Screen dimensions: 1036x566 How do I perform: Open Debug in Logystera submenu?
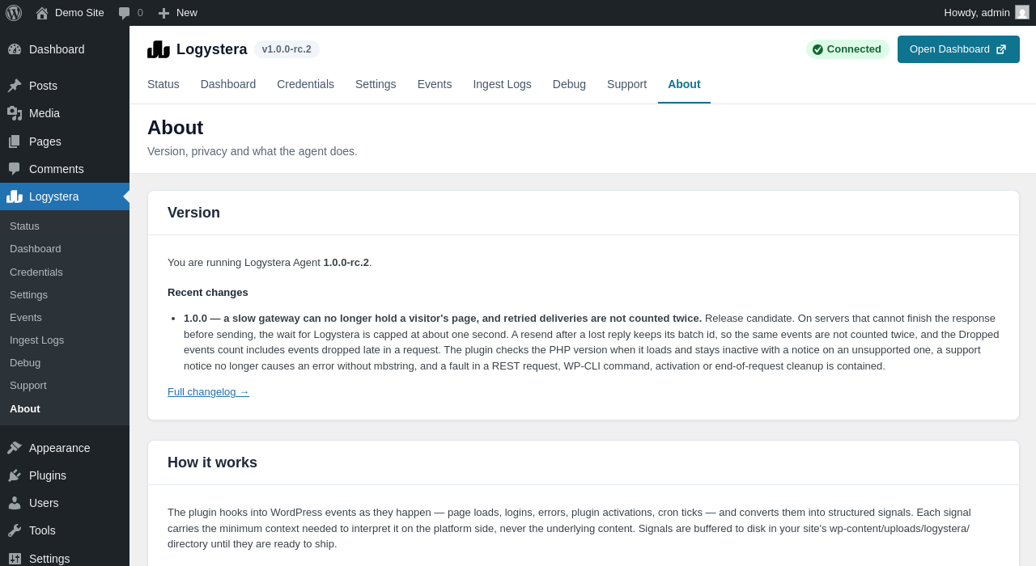point(25,363)
